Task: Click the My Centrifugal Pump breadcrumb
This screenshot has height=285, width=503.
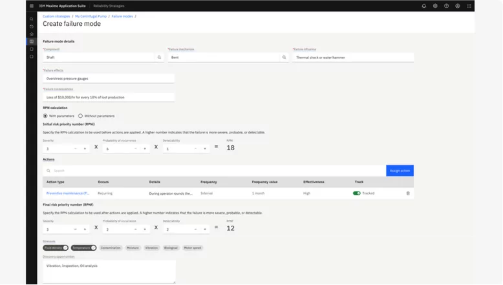Action: point(91,16)
